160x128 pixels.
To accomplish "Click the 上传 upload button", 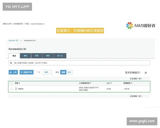I will point(13,72).
